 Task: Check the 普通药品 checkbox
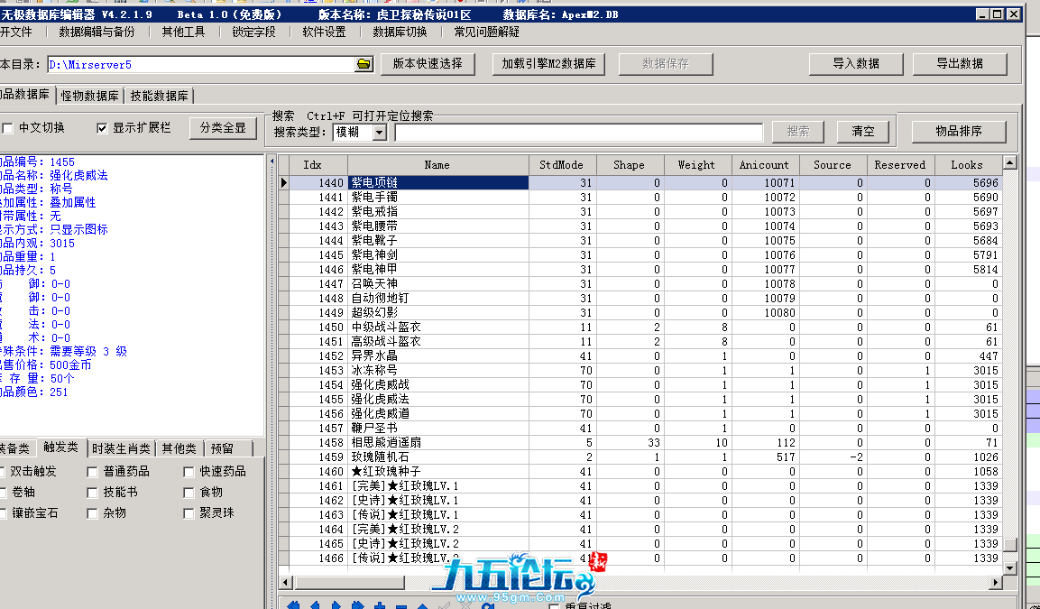(x=93, y=472)
